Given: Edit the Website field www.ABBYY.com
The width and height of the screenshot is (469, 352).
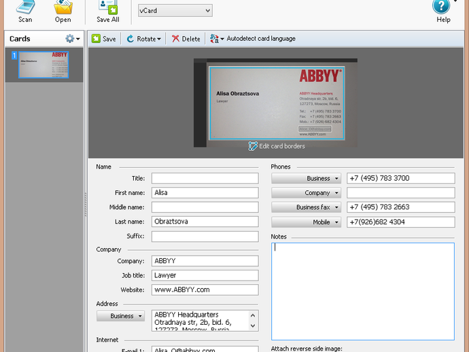Looking at the screenshot, I should pos(205,289).
